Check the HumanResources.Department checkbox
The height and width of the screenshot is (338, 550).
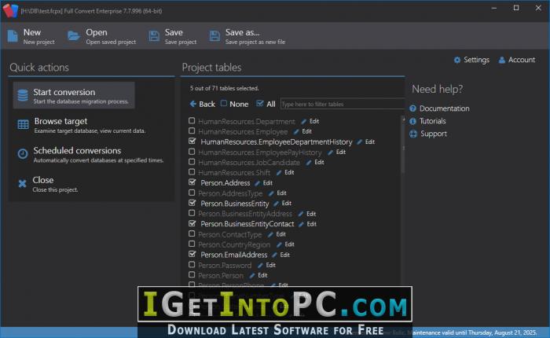192,121
